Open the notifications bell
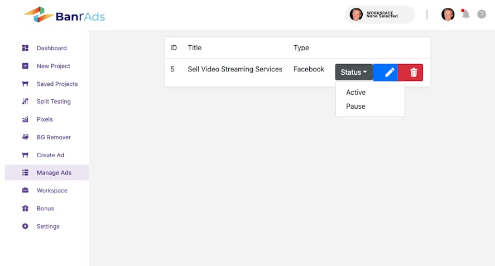Viewport: 495px width, 266px height. point(465,14)
